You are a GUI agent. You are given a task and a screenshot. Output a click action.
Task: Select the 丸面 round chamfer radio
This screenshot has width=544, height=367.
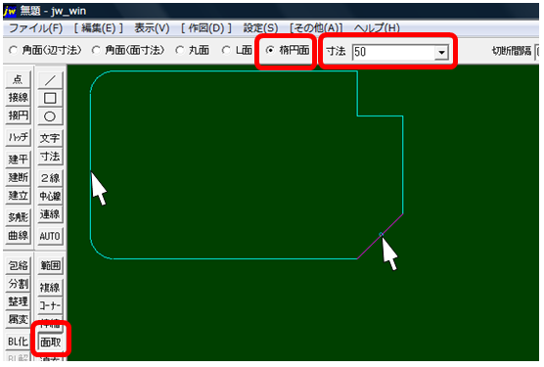[192, 50]
